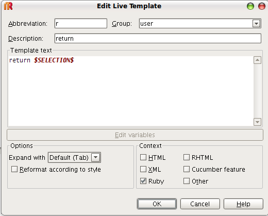Expand the Expand with Default (Tab) dropdown

tap(96, 157)
